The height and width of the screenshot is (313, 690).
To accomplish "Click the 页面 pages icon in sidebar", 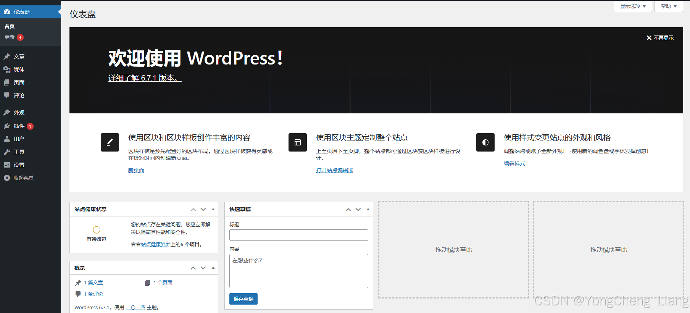I will point(7,82).
